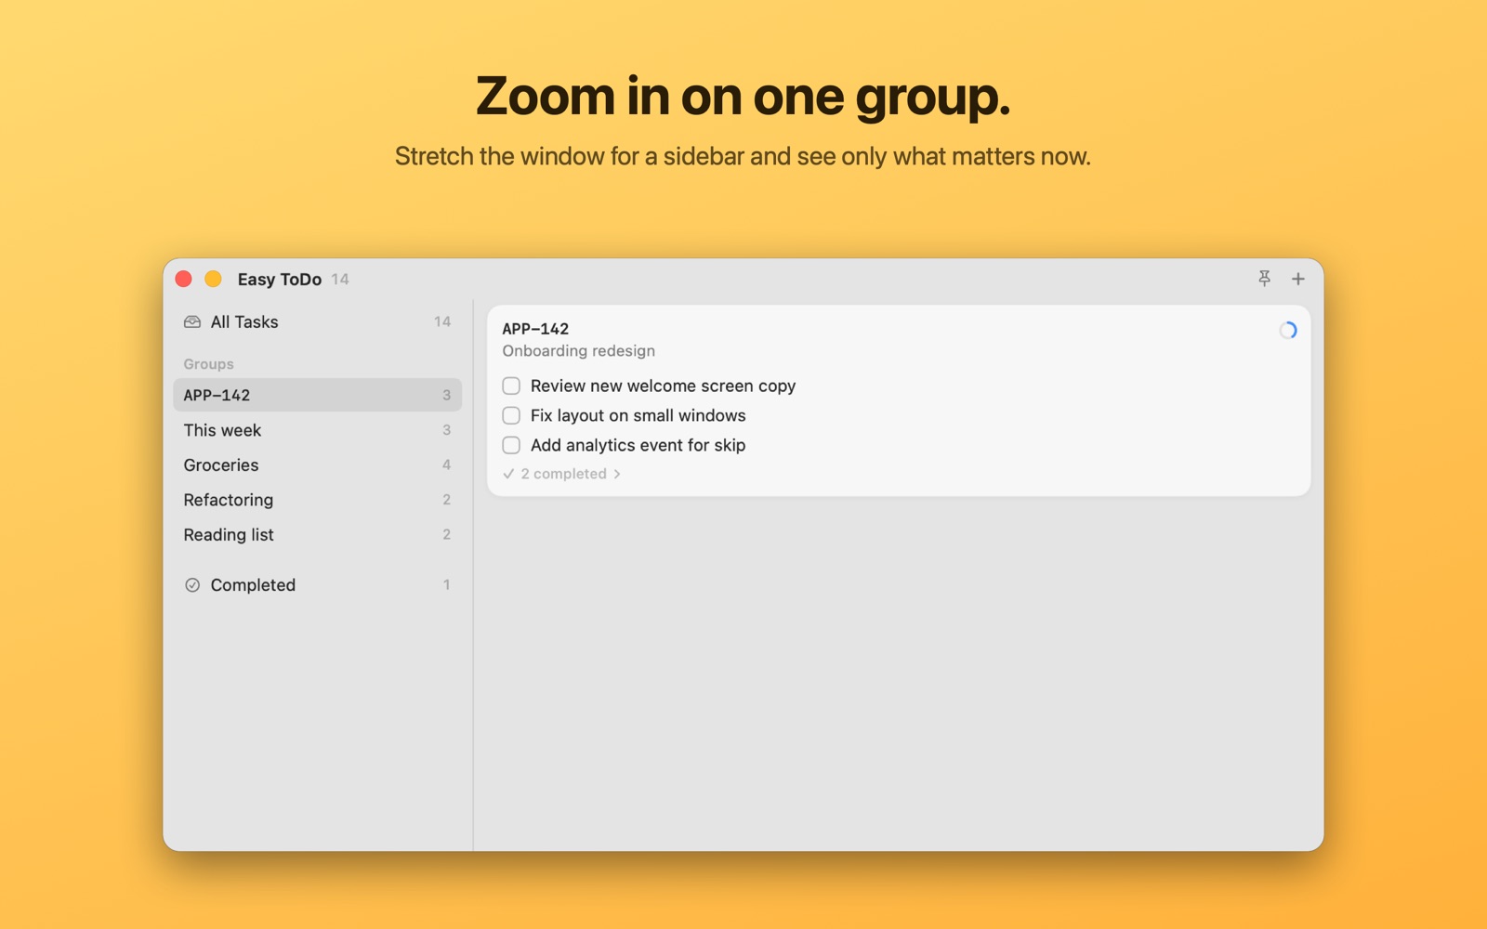Click the progress ring on APP-142 card
Image resolution: width=1487 pixels, height=929 pixels.
pyautogui.click(x=1288, y=331)
